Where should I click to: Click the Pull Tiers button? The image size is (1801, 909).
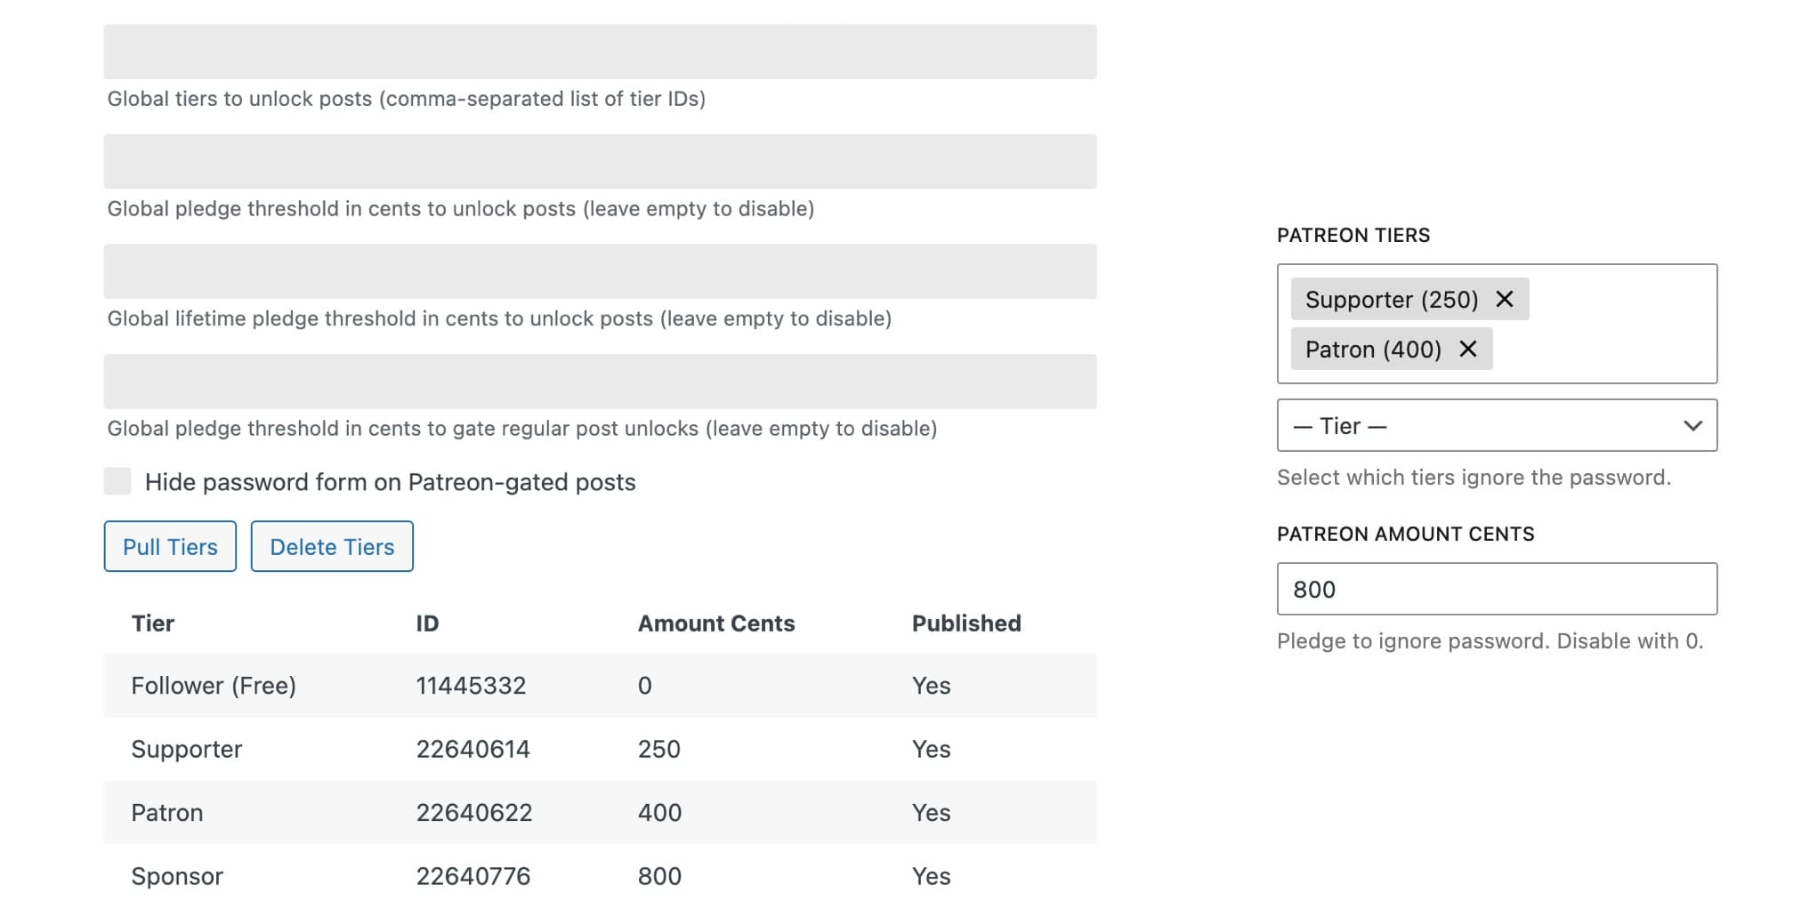170,546
